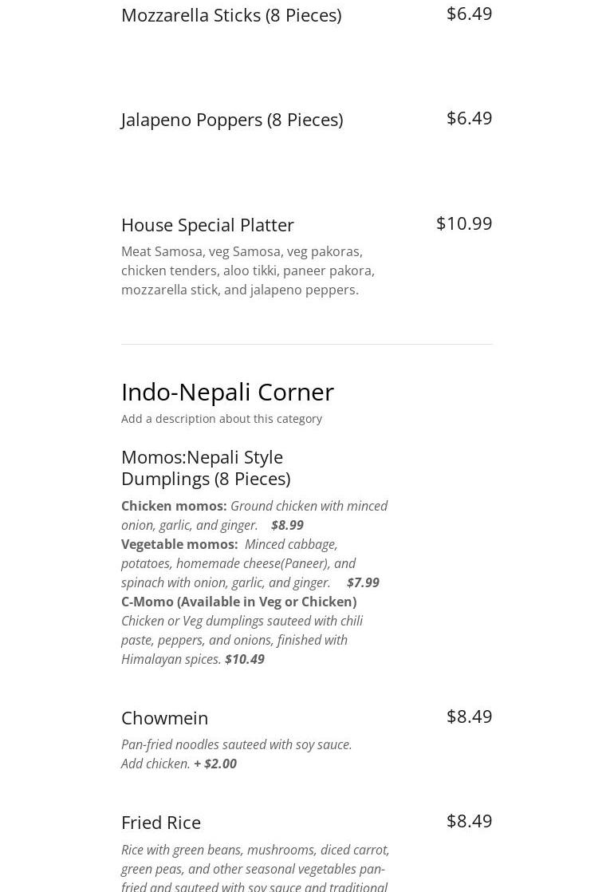614x892 pixels.
Task: Click the Vegetable momos $7.99 price
Action: point(363,582)
